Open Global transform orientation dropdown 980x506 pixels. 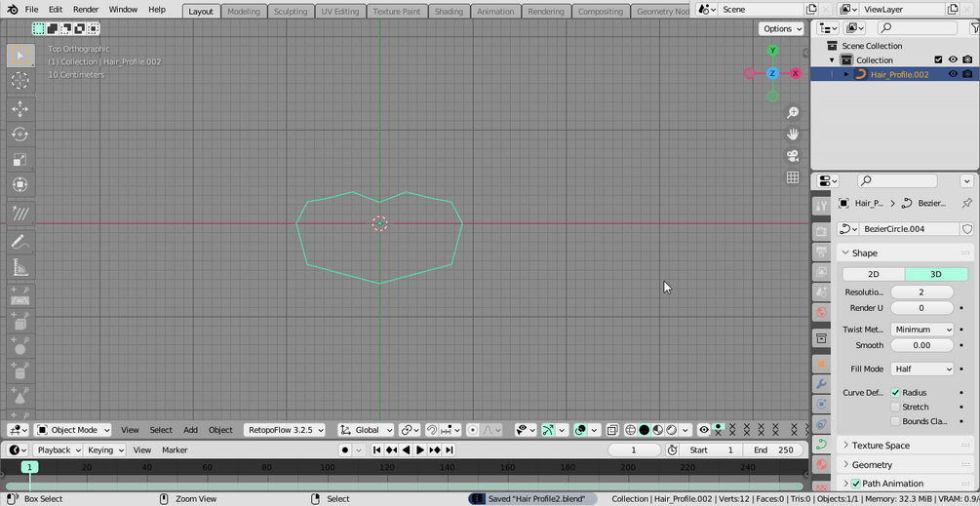point(367,430)
